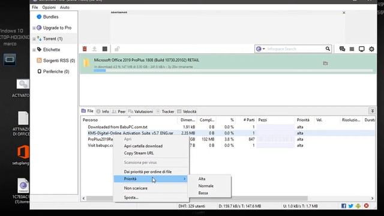Screen dimensions: 384x216
Task: Select Periferiche (0) in sidebar
Action: tap(56, 71)
